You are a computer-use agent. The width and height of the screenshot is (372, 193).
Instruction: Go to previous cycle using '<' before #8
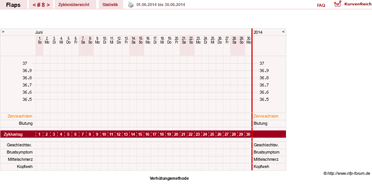[x=34, y=5]
